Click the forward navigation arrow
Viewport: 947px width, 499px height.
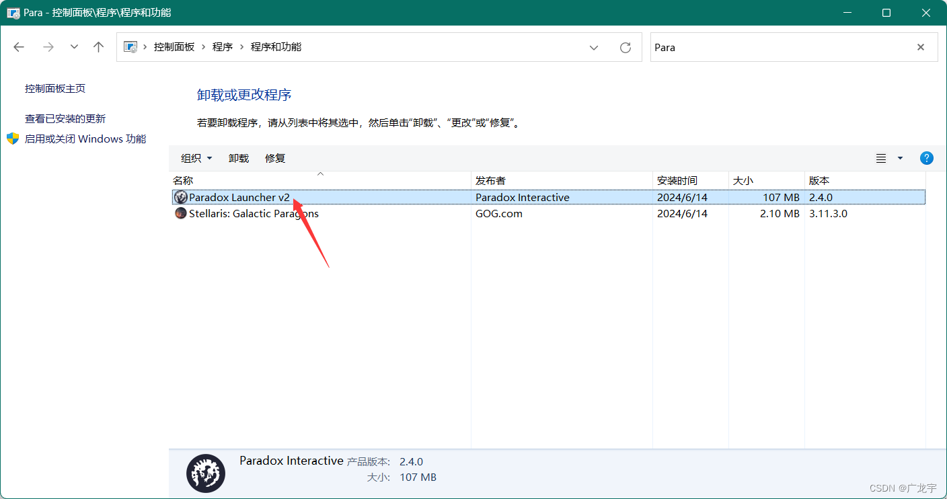[x=48, y=47]
